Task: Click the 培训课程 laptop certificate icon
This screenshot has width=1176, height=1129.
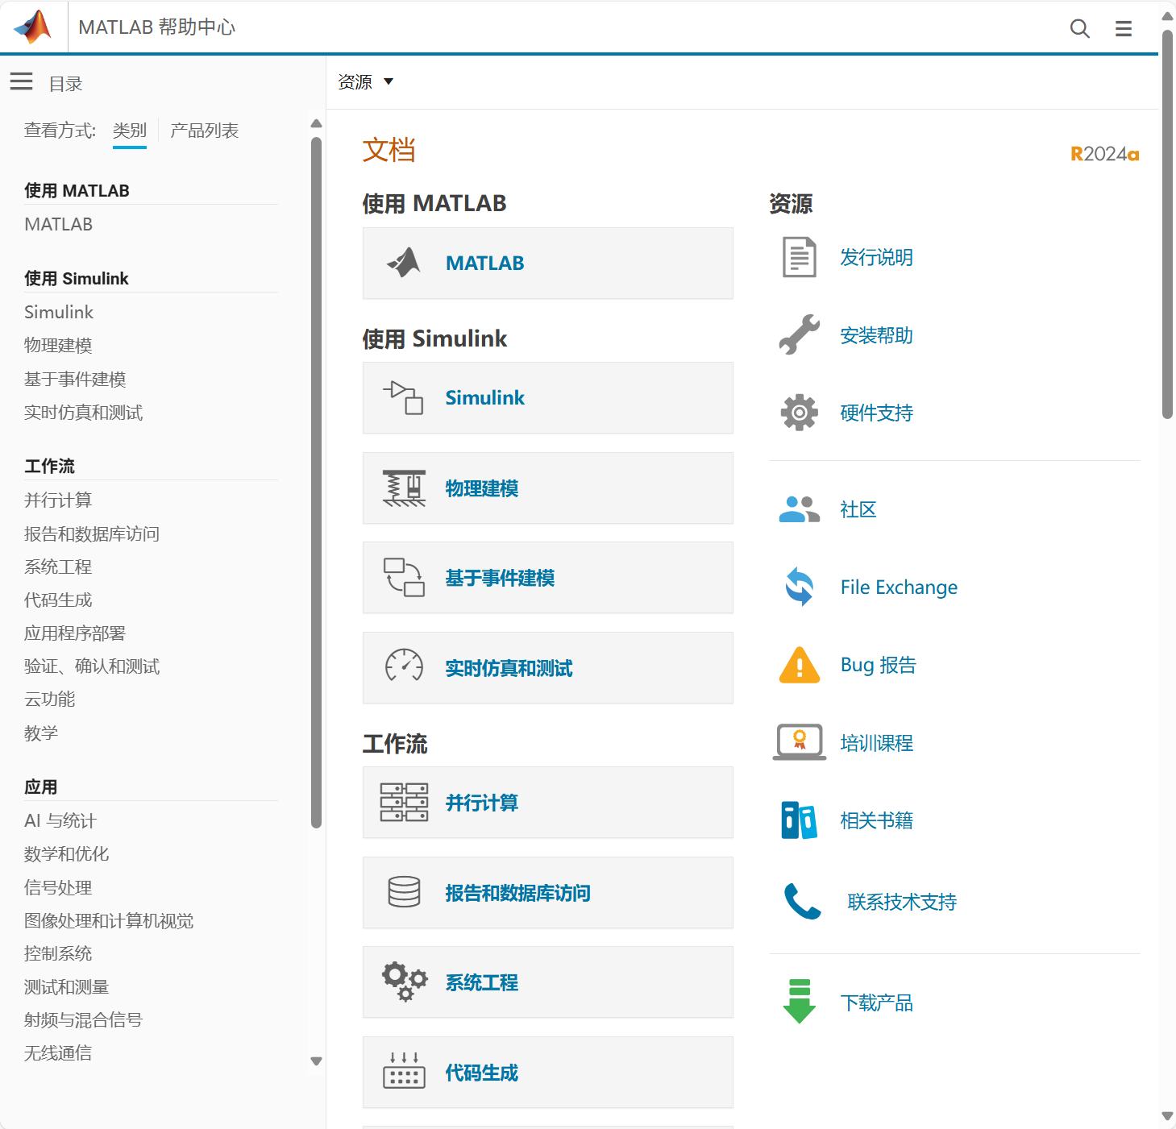Action: pyautogui.click(x=800, y=742)
